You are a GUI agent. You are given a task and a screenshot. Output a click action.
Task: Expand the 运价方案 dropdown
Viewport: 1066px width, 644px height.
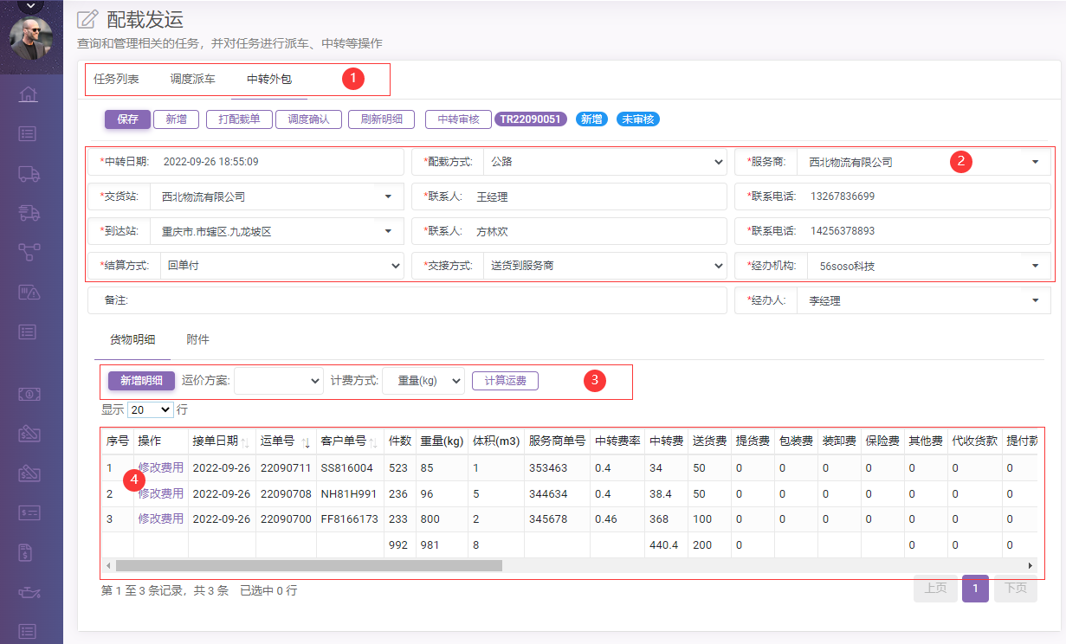278,381
